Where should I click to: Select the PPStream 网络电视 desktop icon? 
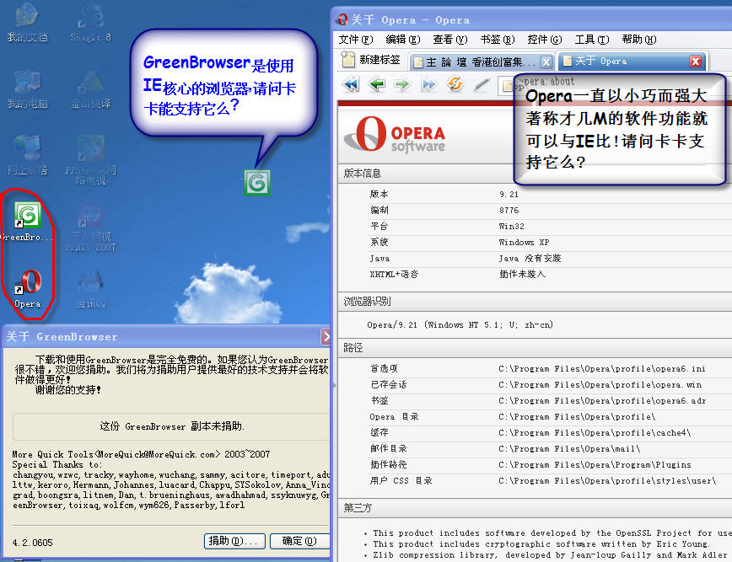pyautogui.click(x=90, y=160)
